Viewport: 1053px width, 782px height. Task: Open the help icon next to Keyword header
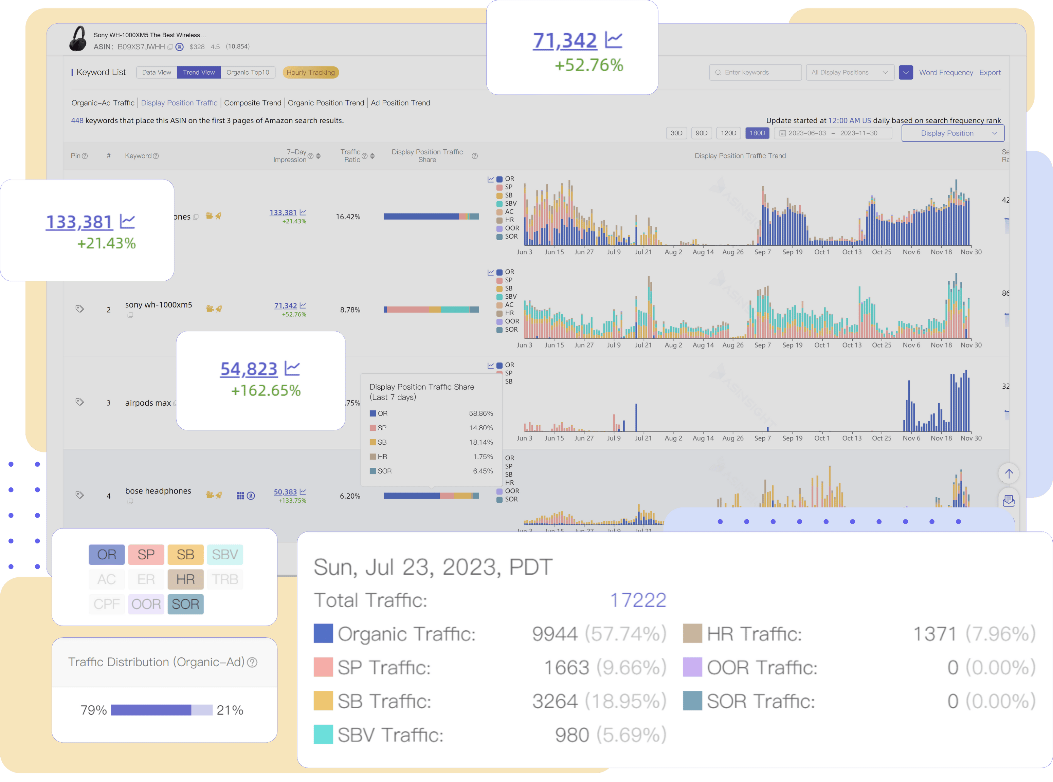[156, 156]
